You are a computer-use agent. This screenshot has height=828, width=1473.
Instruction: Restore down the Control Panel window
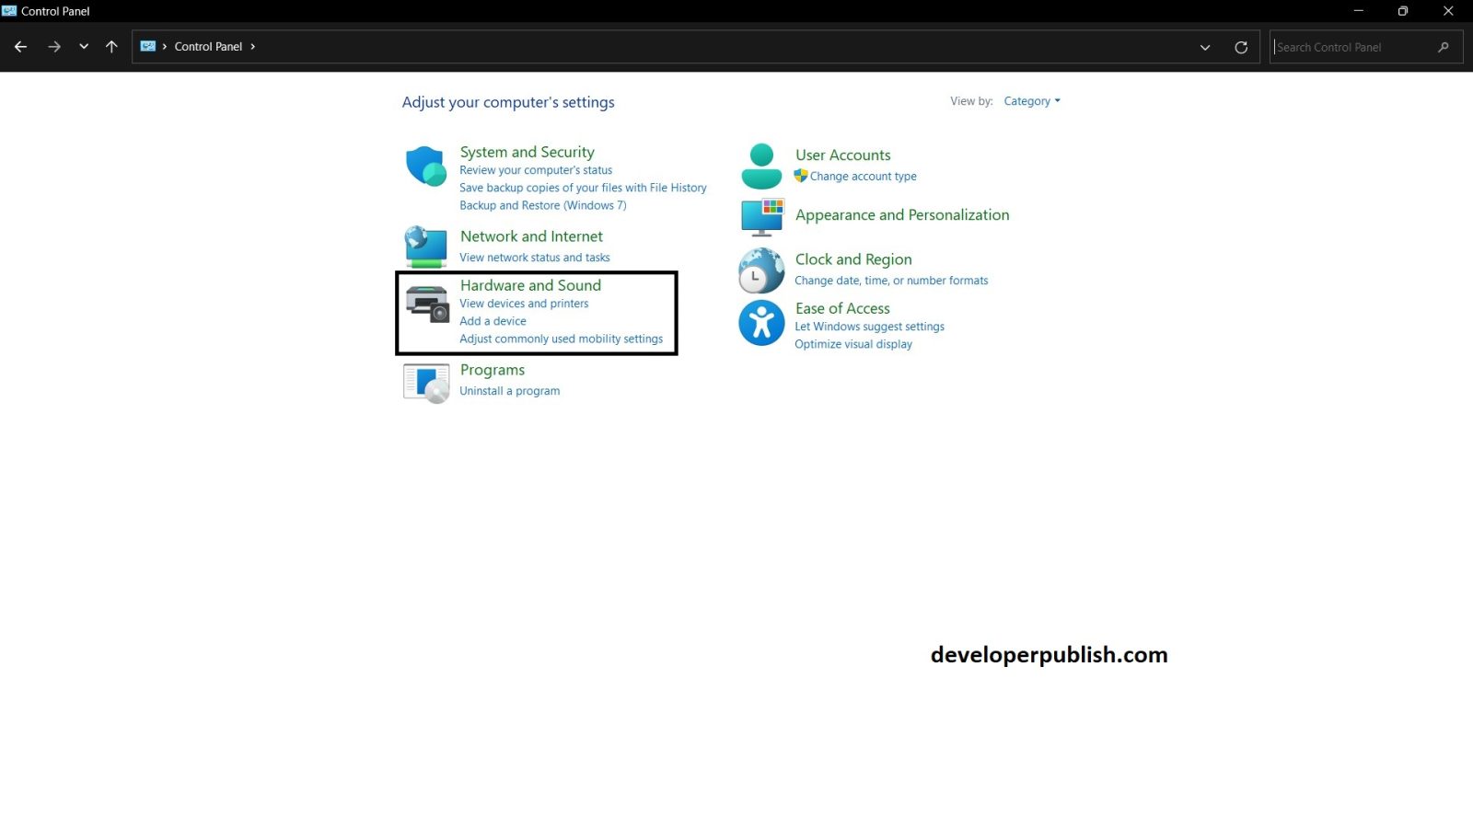[x=1403, y=11]
